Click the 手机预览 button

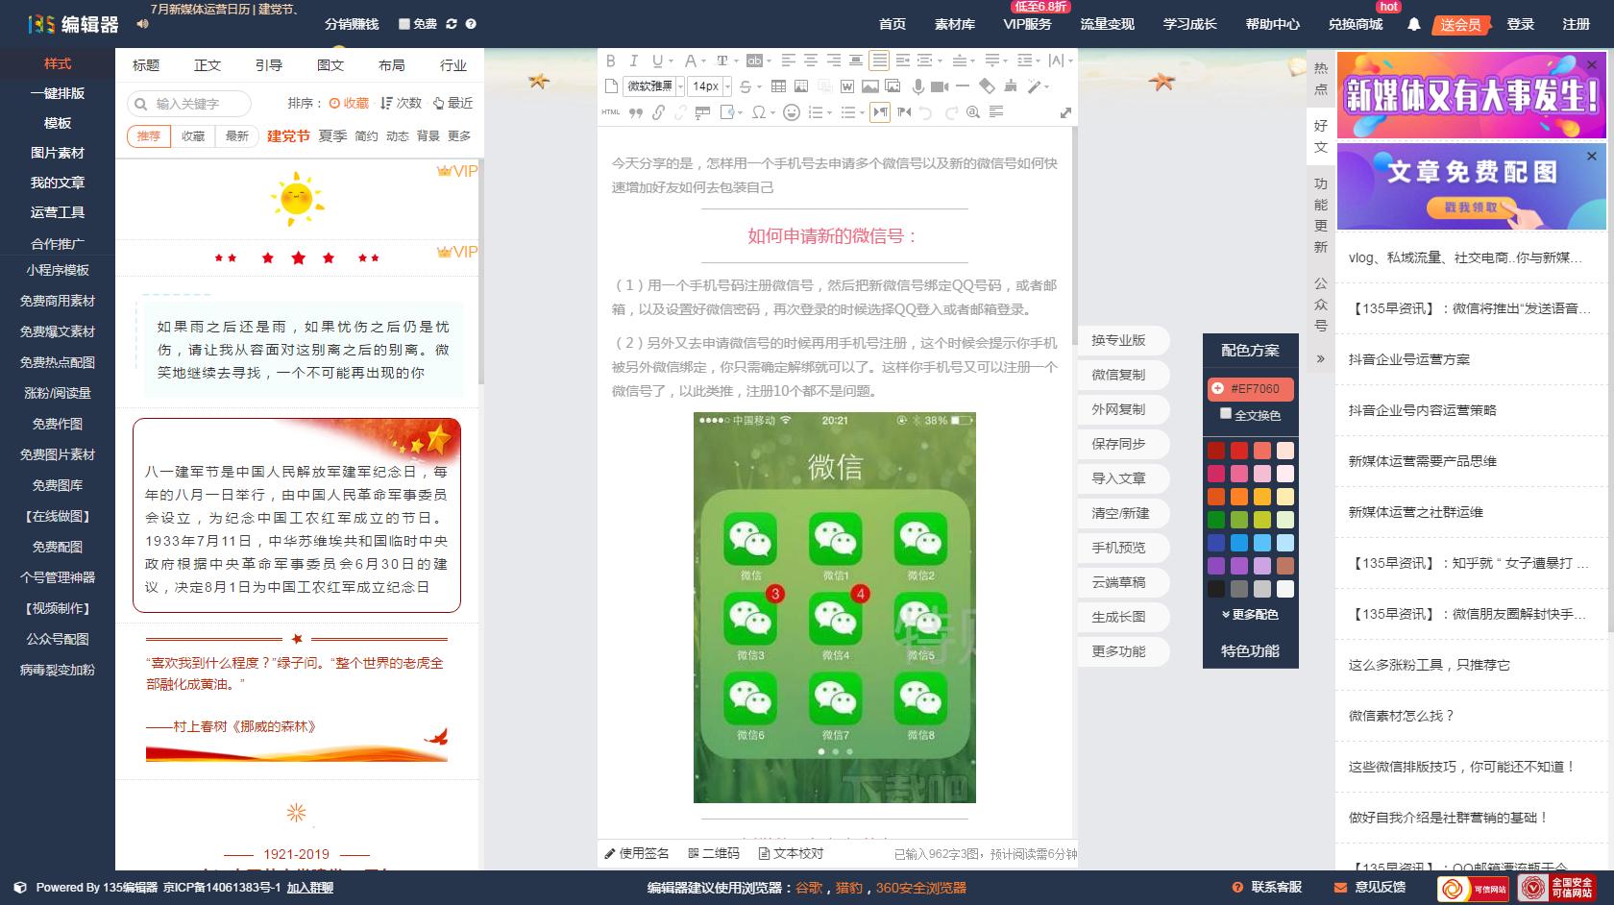(1122, 548)
